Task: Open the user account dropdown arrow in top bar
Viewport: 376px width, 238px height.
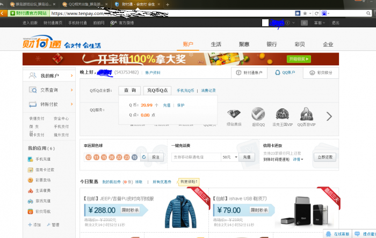Action: [293, 23]
